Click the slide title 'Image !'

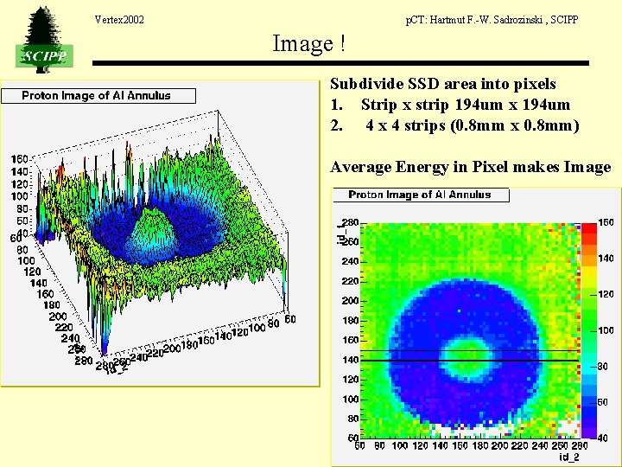[x=309, y=44]
